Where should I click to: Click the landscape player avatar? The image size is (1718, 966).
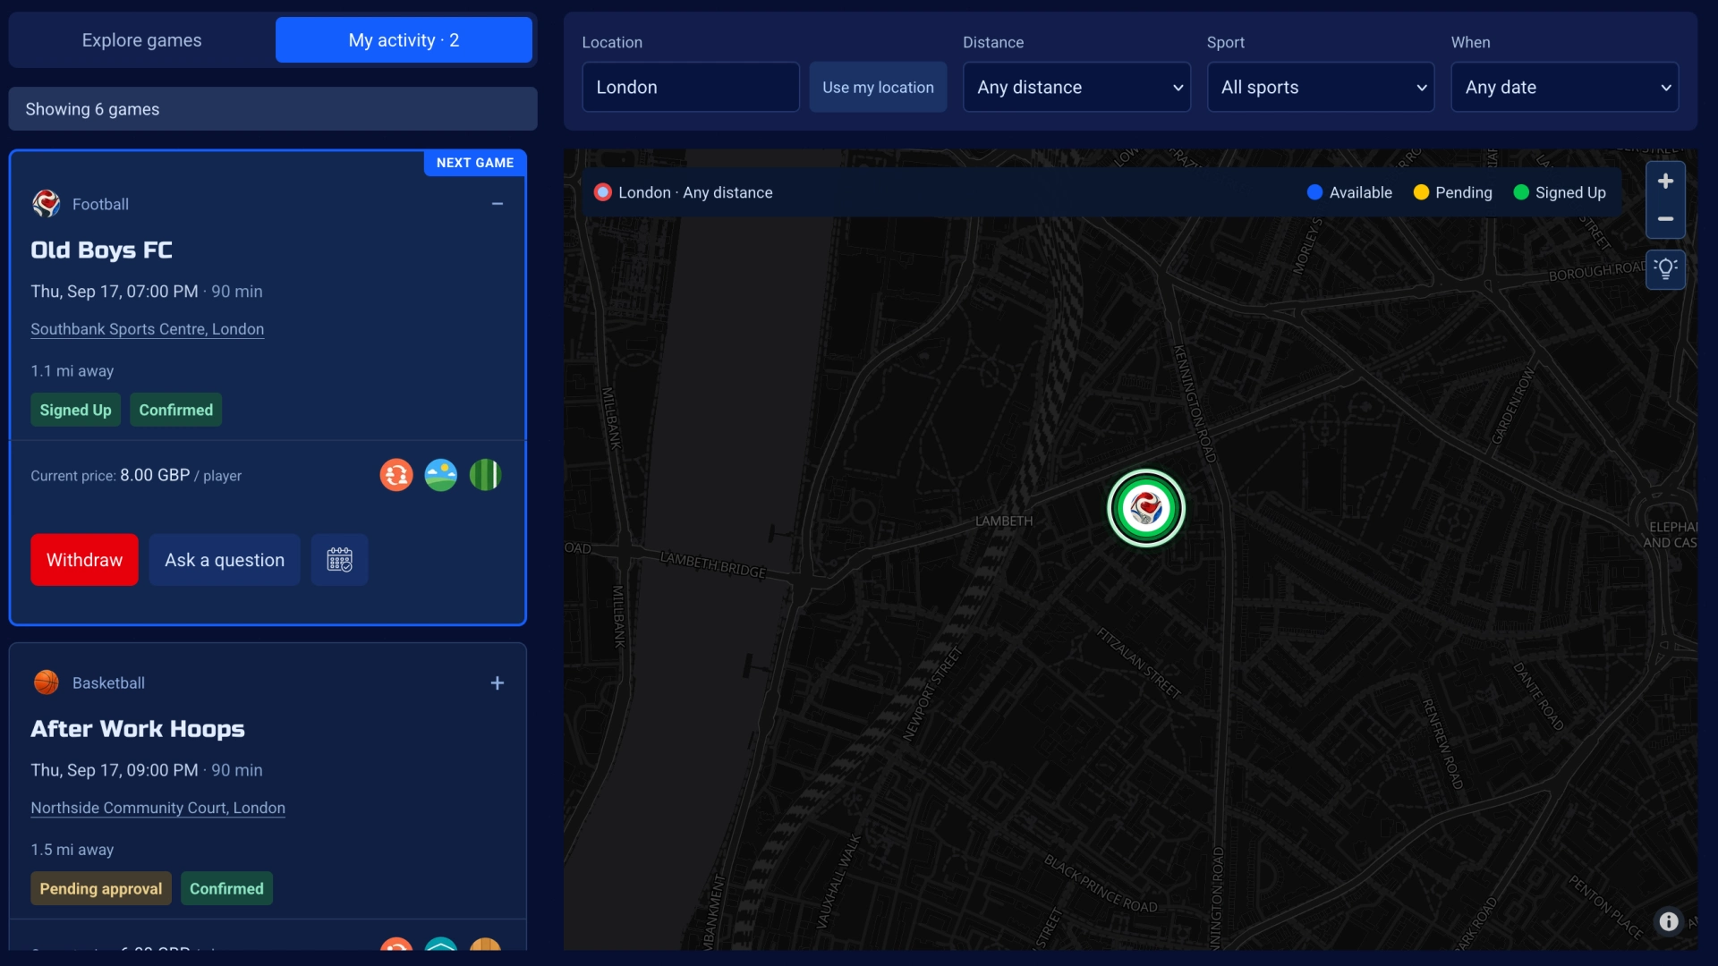click(x=441, y=475)
